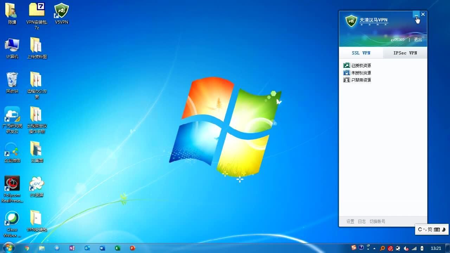This screenshot has width=450, height=253.
Task: Open File Explorer from the taskbar
Action: pos(42,248)
